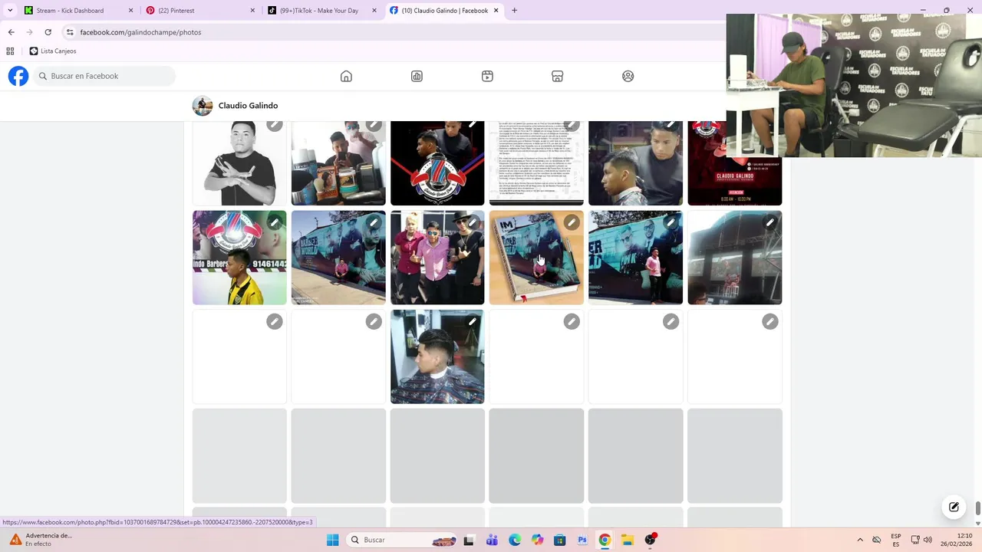982x552 pixels.
Task: Focus the Windows taskbar Buscar search box
Action: click(401, 540)
